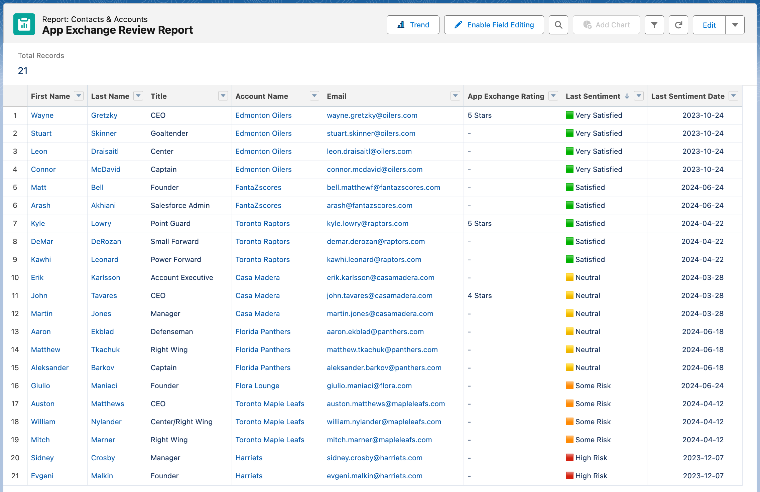The height and width of the screenshot is (492, 760).
Task: Select '4 Stars' rating in John Tavares row
Action: [x=480, y=295]
